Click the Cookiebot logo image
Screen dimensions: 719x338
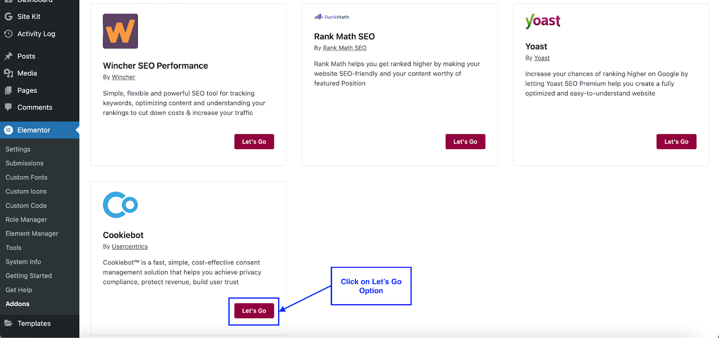pyautogui.click(x=120, y=205)
